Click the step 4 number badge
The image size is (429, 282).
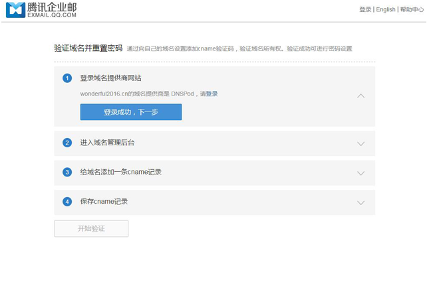pyautogui.click(x=67, y=202)
